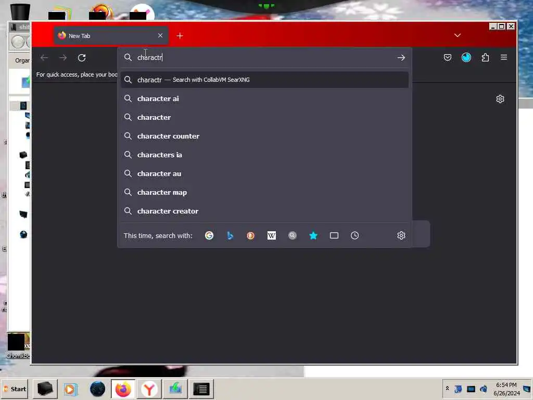Open dark globe browser taskbar icon

point(97,389)
